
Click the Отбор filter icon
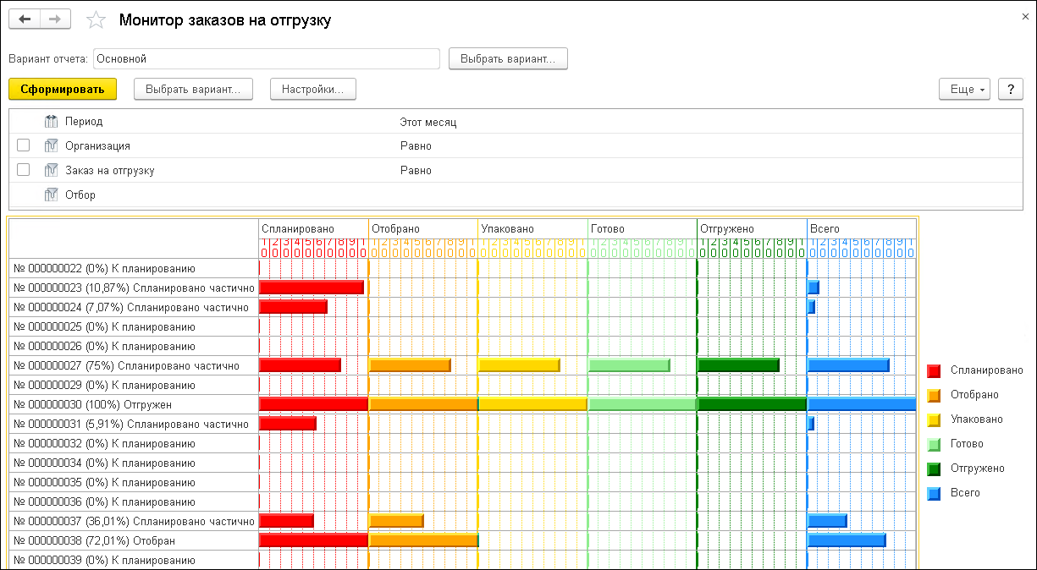[51, 195]
